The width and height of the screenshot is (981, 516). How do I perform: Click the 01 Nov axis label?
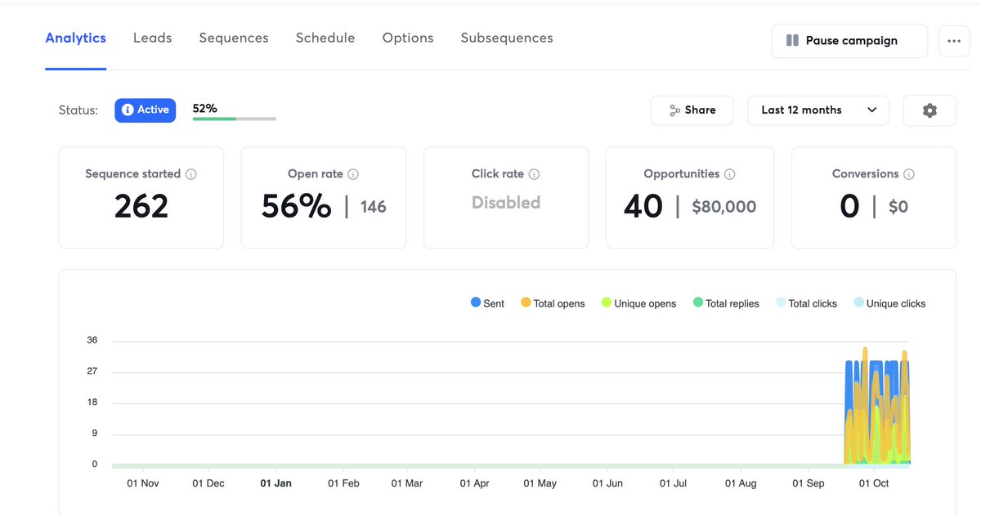pos(143,483)
